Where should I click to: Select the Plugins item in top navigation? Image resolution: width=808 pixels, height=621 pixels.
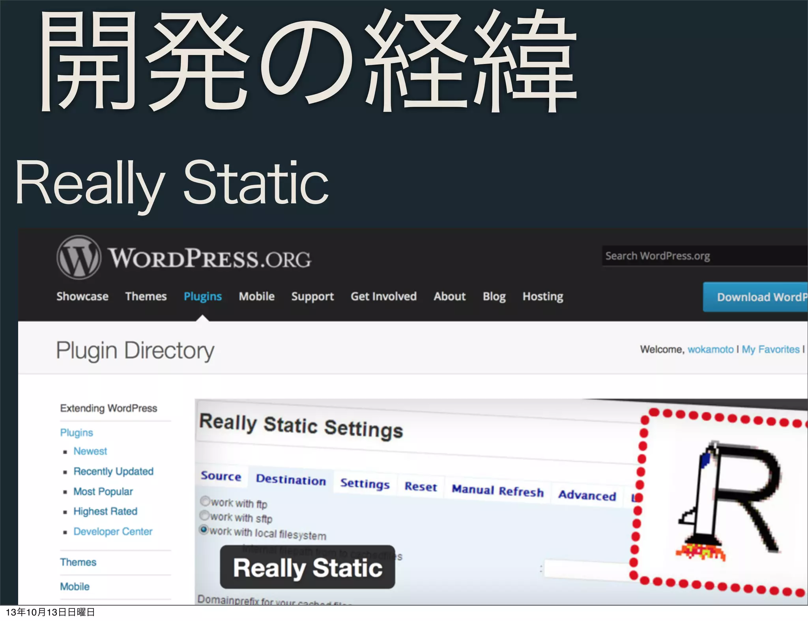pos(203,296)
